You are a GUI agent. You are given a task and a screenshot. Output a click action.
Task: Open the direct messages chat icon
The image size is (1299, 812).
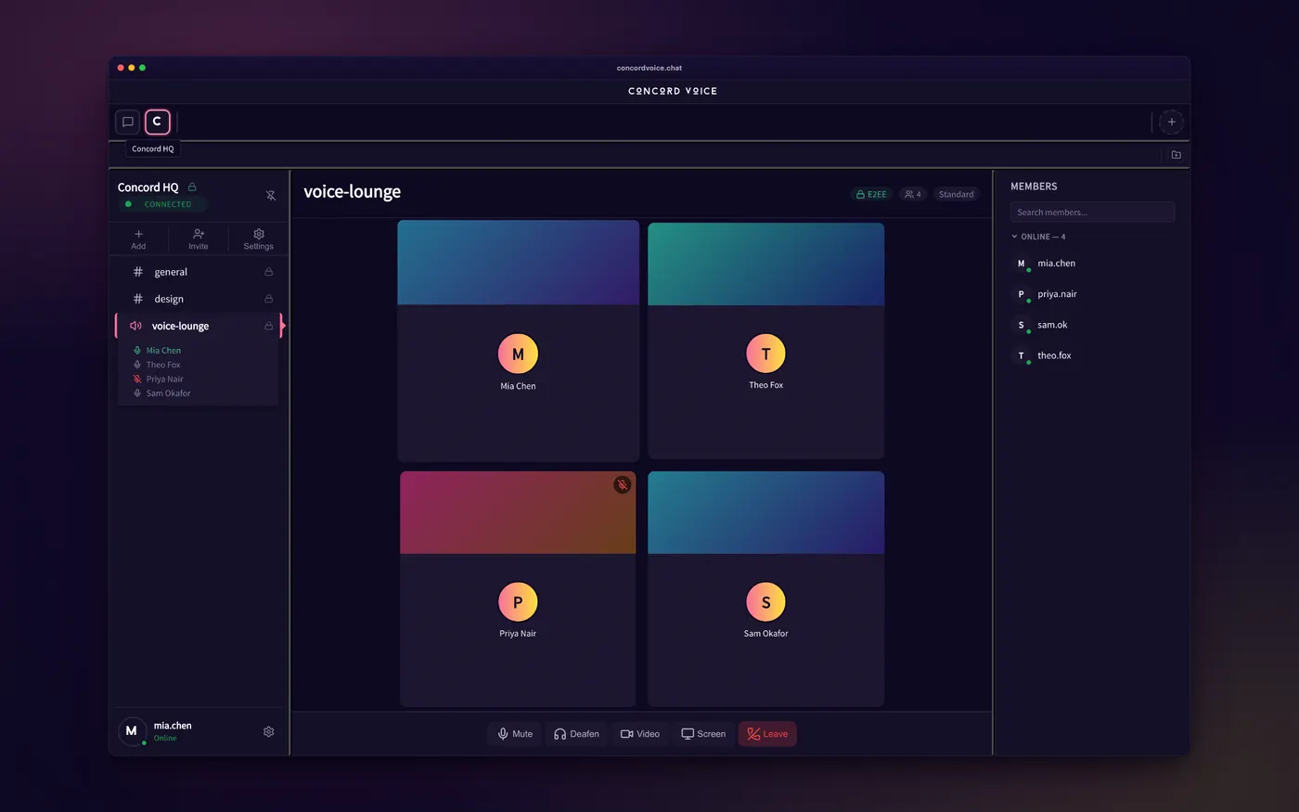click(x=128, y=122)
